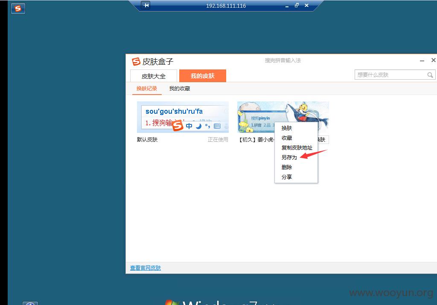Toggle 中 Chinese/English mode on input bar

(x=189, y=126)
